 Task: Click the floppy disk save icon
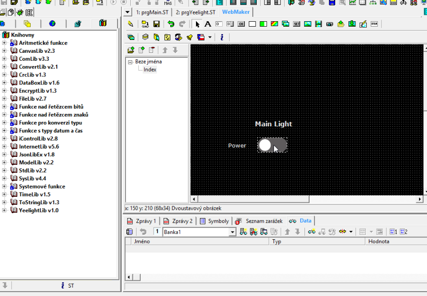156,24
